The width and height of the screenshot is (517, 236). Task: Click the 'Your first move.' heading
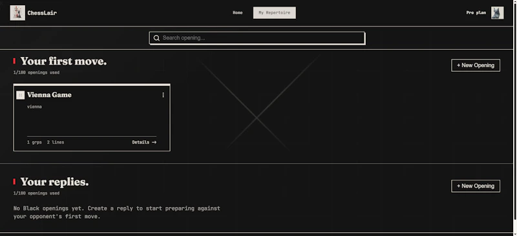[63, 61]
